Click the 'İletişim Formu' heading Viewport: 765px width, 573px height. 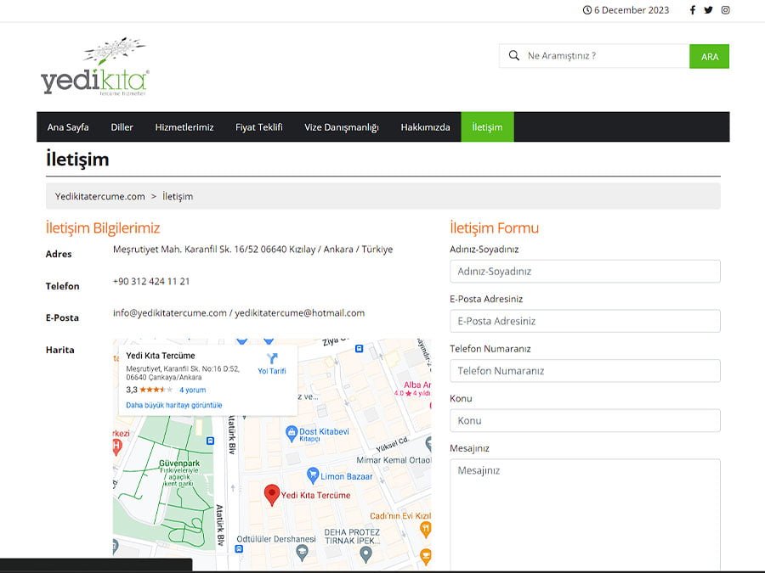click(x=494, y=228)
